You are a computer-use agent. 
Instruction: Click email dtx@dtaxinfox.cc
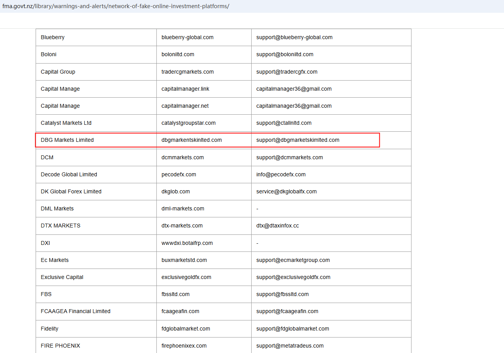coord(278,226)
